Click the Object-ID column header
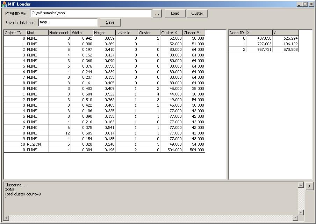 15,33
